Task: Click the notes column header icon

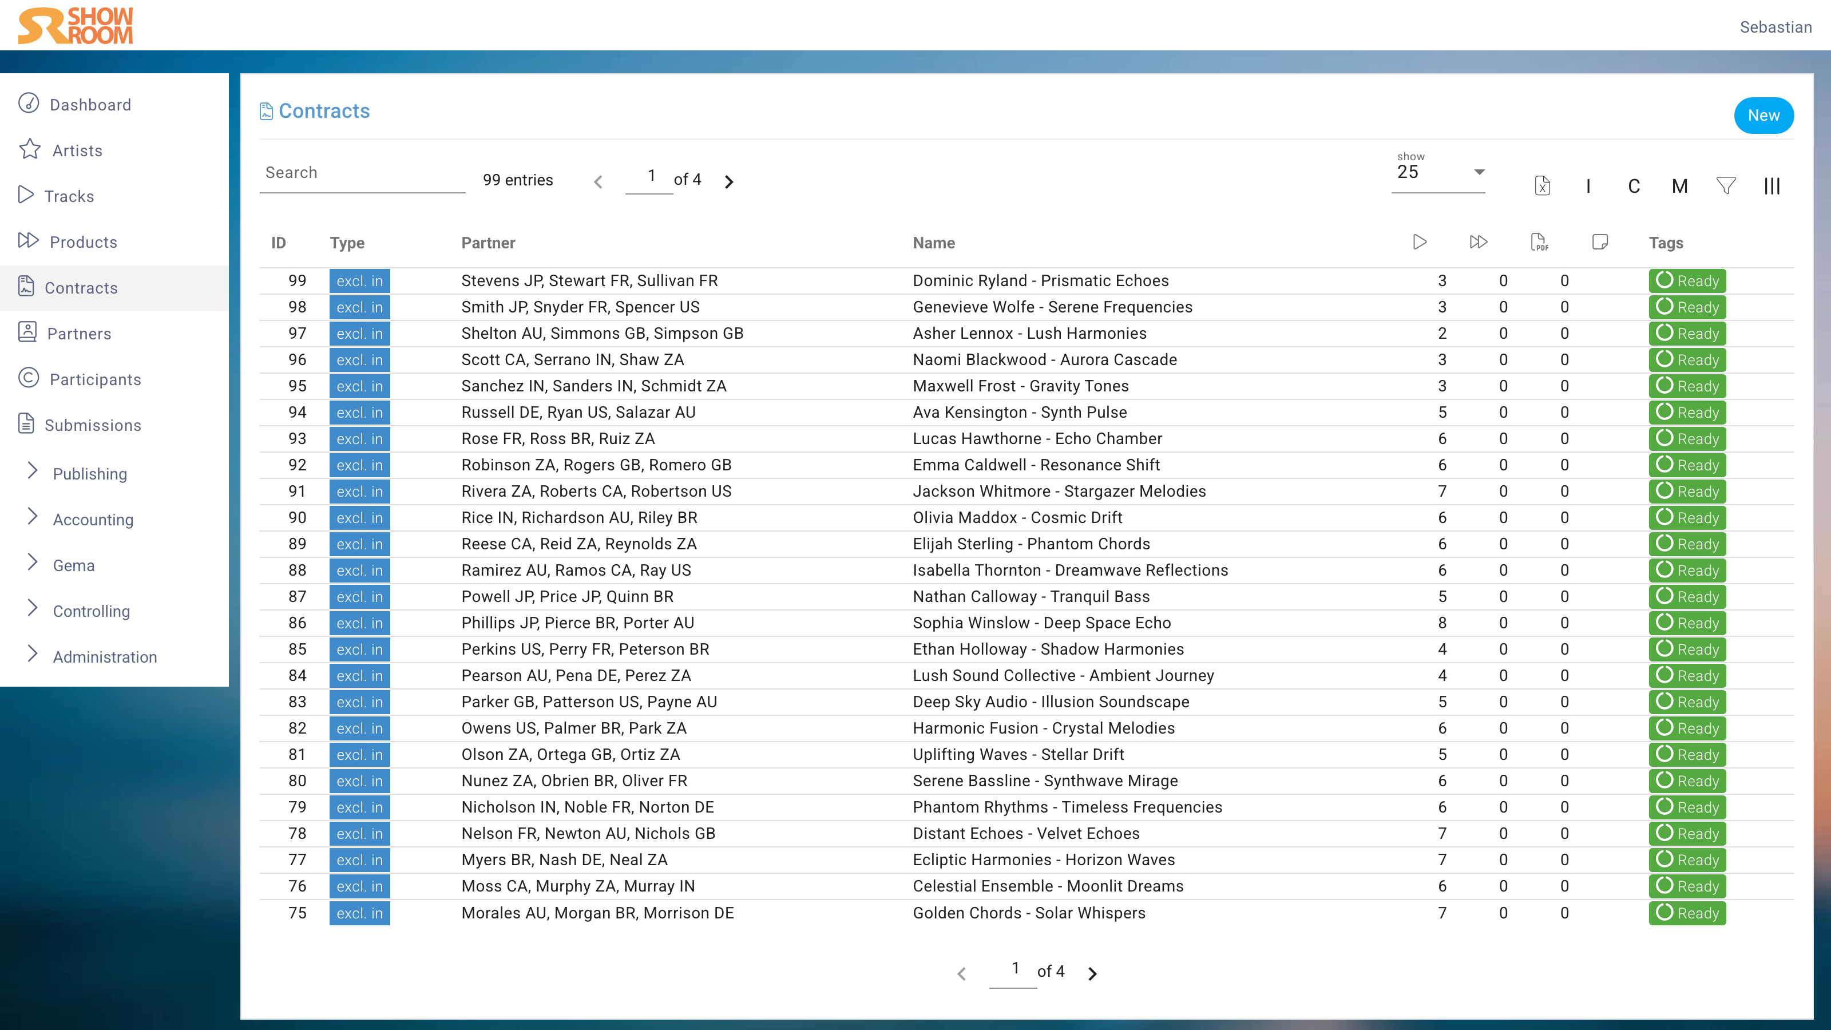Action: click(x=1599, y=243)
